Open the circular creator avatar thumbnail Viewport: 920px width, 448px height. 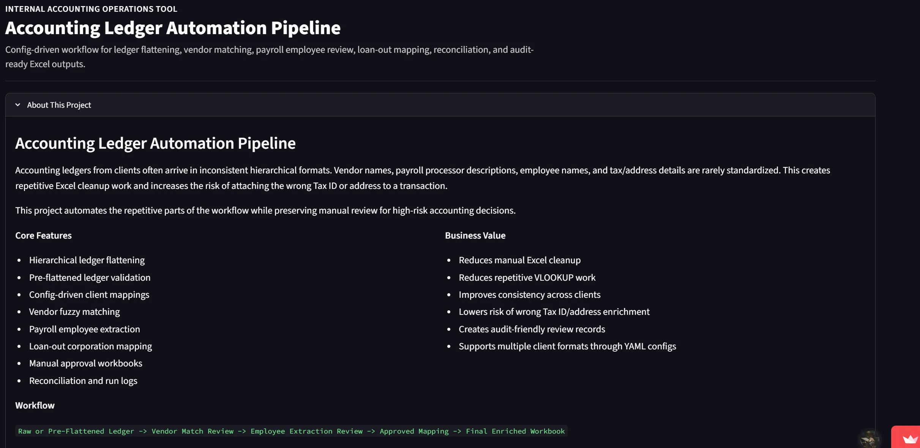(870, 439)
